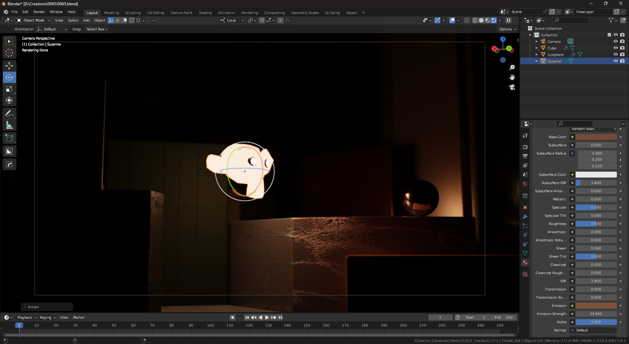Pause viewport render preview
Viewport: 629px width, 344px height.
[508, 20]
